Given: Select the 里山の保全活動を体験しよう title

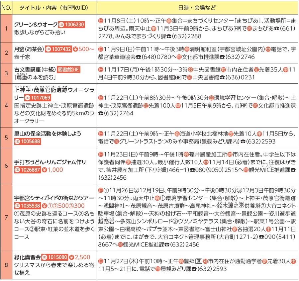Looking at the screenshot, I should point(48,134).
